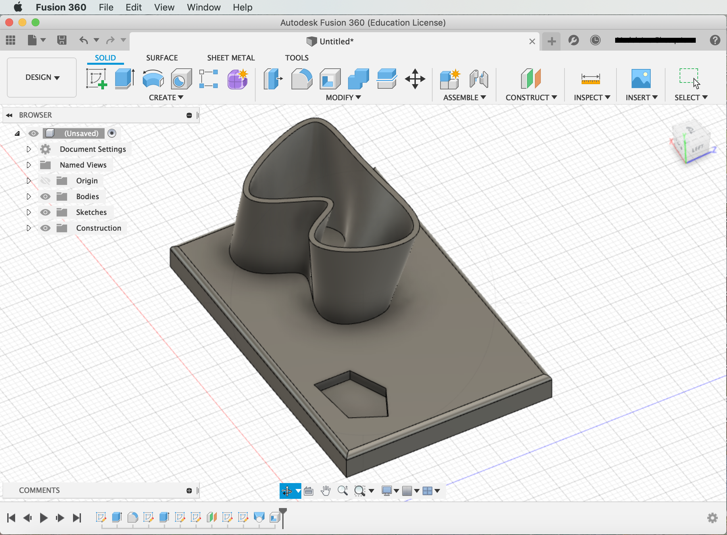Select the Rectangular Pattern tool
The width and height of the screenshot is (727, 535).
pos(209,79)
